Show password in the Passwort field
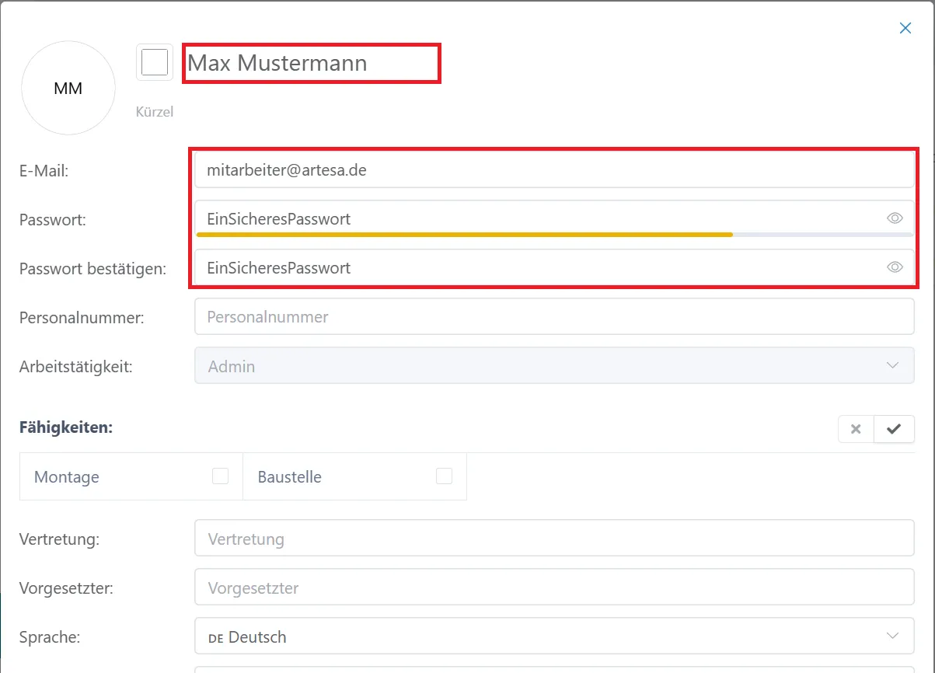Screen dimensions: 935x673 point(895,218)
